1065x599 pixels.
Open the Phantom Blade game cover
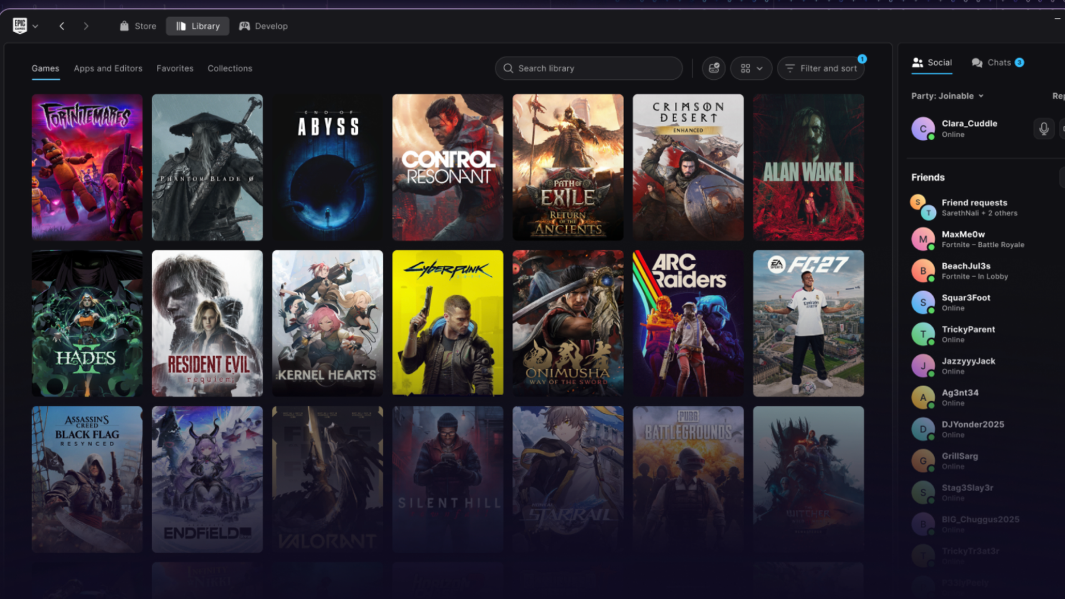pos(207,167)
